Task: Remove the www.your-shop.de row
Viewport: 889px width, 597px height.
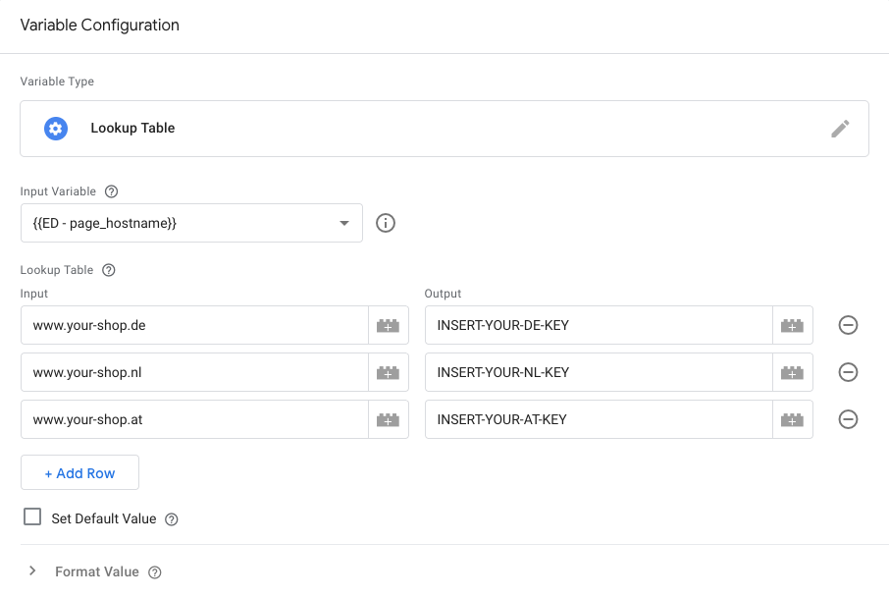Action: point(848,325)
